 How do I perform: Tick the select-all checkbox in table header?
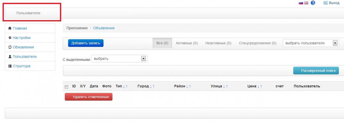(67, 87)
